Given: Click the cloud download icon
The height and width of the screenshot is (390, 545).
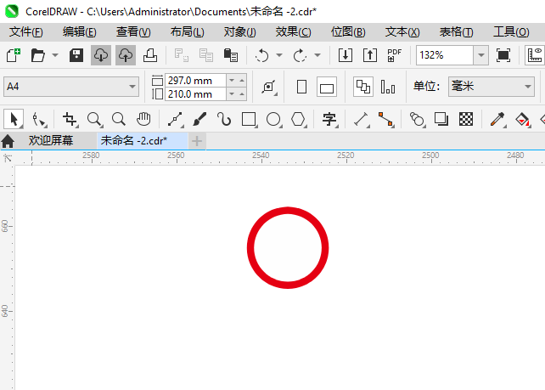Looking at the screenshot, I should click(101, 55).
